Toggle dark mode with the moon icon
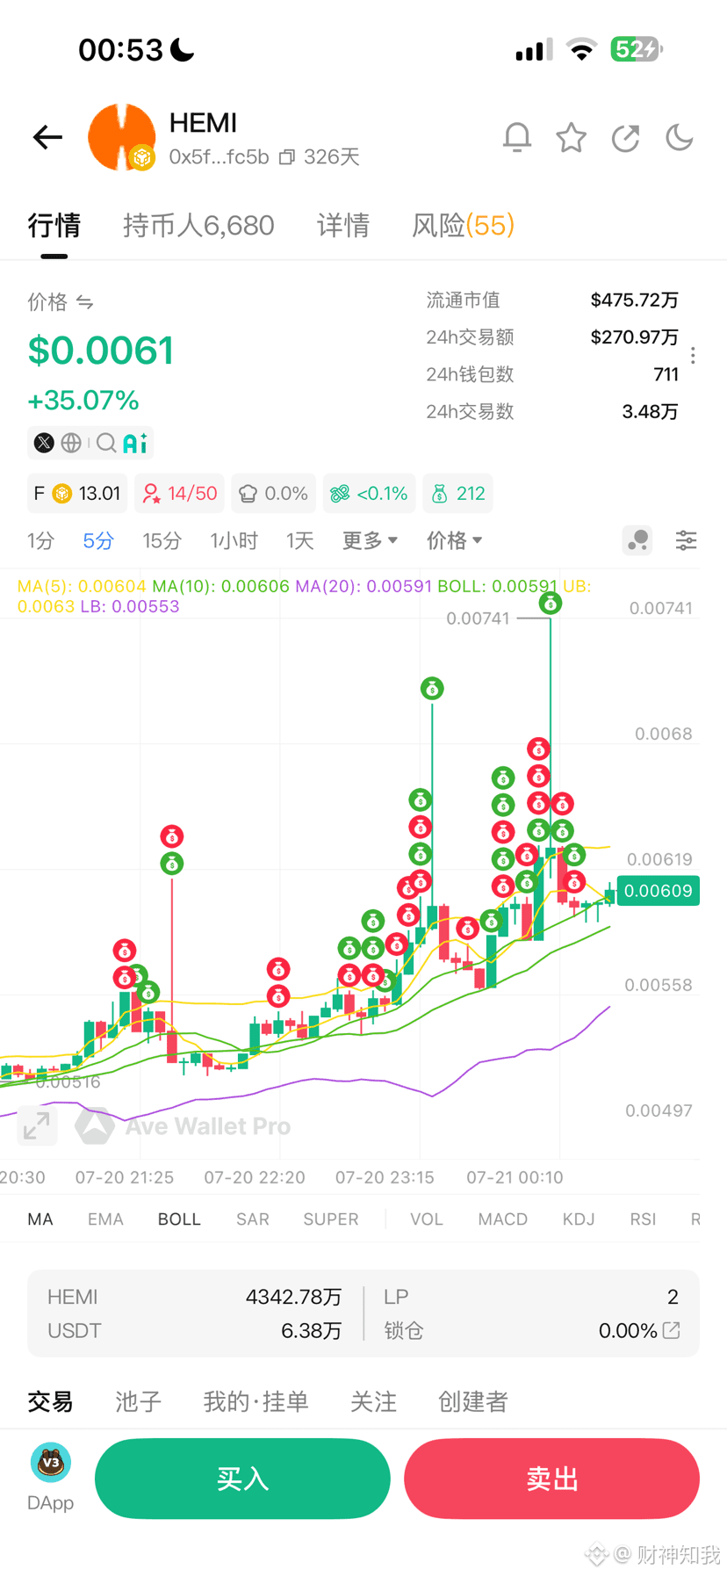 tap(680, 137)
